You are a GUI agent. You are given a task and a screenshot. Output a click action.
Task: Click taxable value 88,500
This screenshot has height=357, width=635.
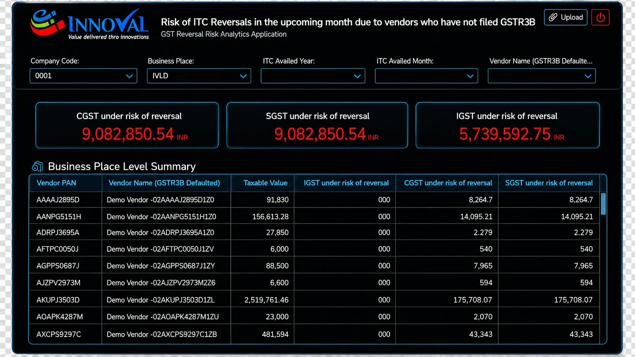(x=277, y=266)
